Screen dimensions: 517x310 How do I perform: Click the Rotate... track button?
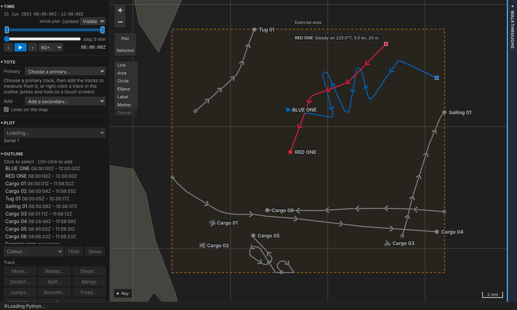point(55,271)
